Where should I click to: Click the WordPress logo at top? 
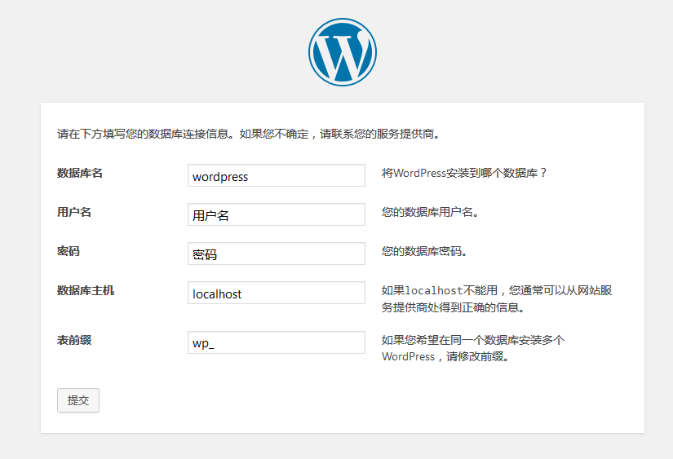[343, 52]
